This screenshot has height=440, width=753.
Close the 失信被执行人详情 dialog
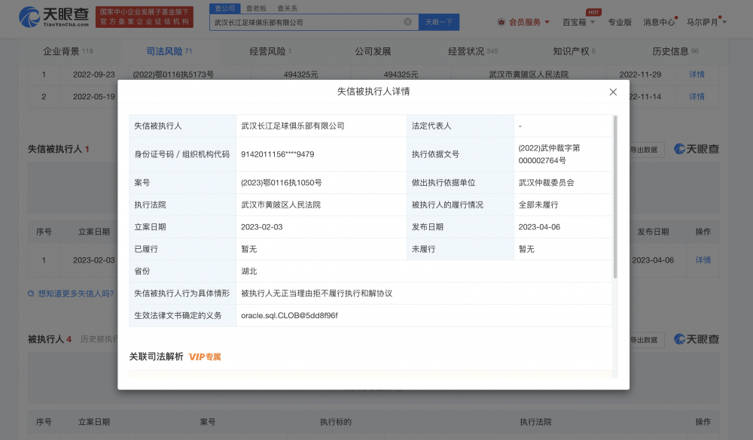coord(613,92)
